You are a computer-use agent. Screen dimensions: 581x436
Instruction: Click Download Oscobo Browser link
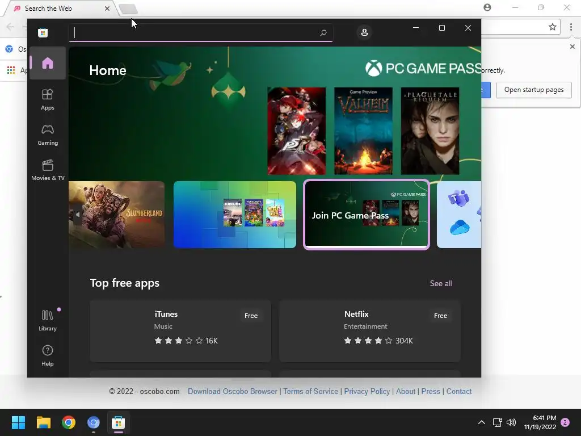click(x=232, y=391)
